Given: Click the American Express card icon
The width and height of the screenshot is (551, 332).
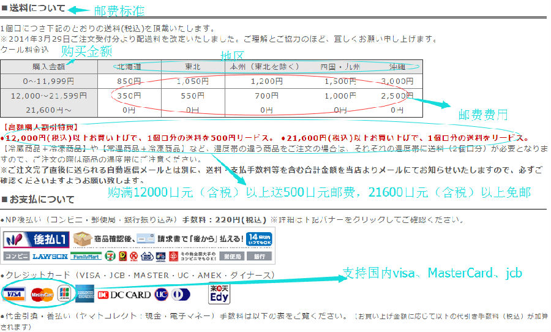Looking at the screenshot, I should point(84,294).
